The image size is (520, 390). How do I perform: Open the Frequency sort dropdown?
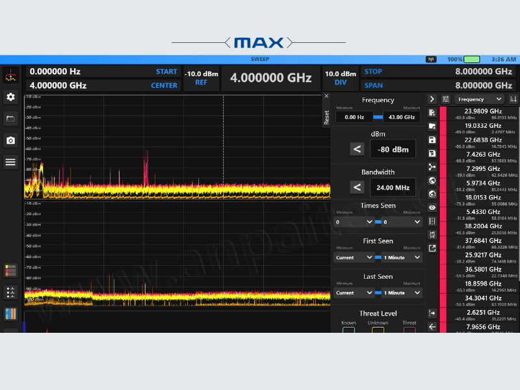click(480, 99)
